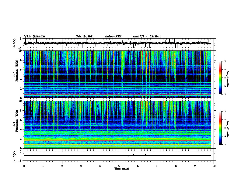Viewport: 241px width, 186px height.
Task: Click the "ch.1(V)" waveform axis label
Action: tap(14, 43)
